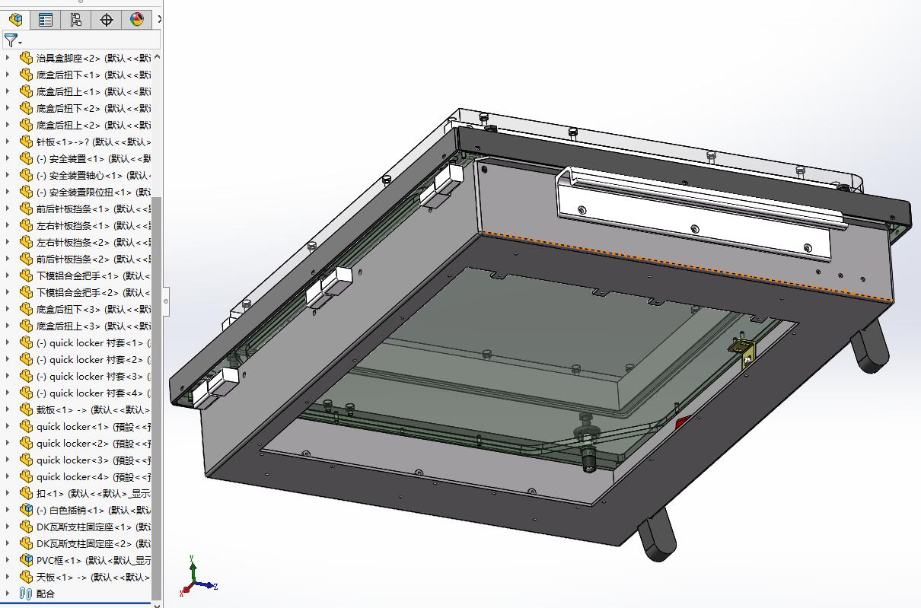Expand the DK瓦斯支柱固定座<2> tree node
921x608 pixels.
[x=8, y=543]
